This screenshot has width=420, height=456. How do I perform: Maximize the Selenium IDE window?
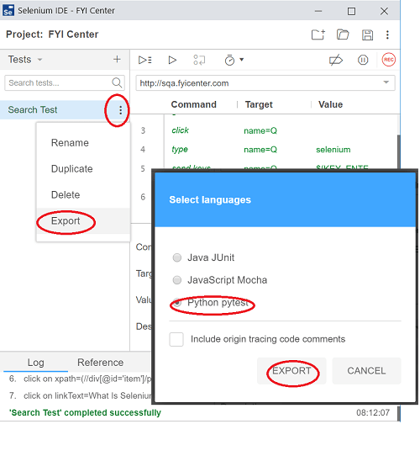(351, 11)
